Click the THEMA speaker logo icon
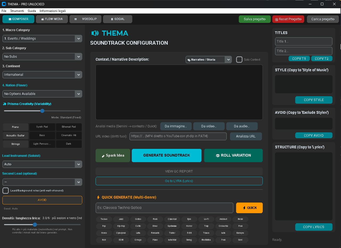 95,33
